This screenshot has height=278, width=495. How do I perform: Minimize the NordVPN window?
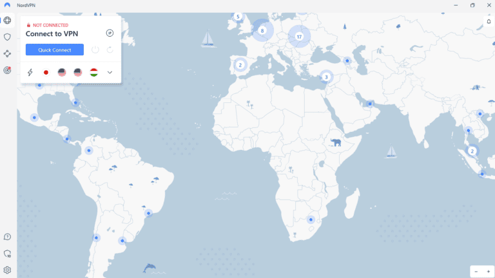pos(456,5)
